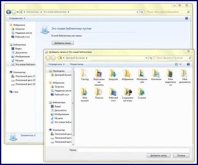This screenshot has height=165, width=198.
Task: Click the forward arrow in the dialog
Action: 53,58
